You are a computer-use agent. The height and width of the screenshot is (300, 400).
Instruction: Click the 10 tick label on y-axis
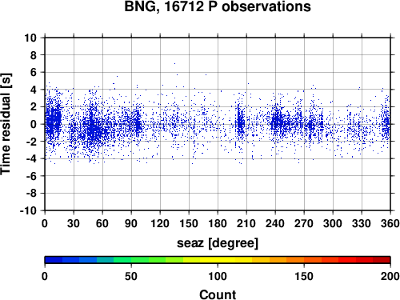(x=30, y=38)
